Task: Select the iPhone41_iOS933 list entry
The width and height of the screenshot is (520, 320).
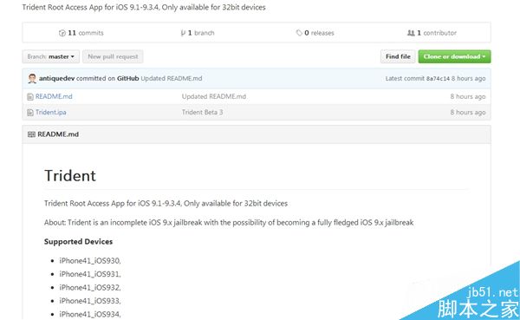Action: (90, 300)
